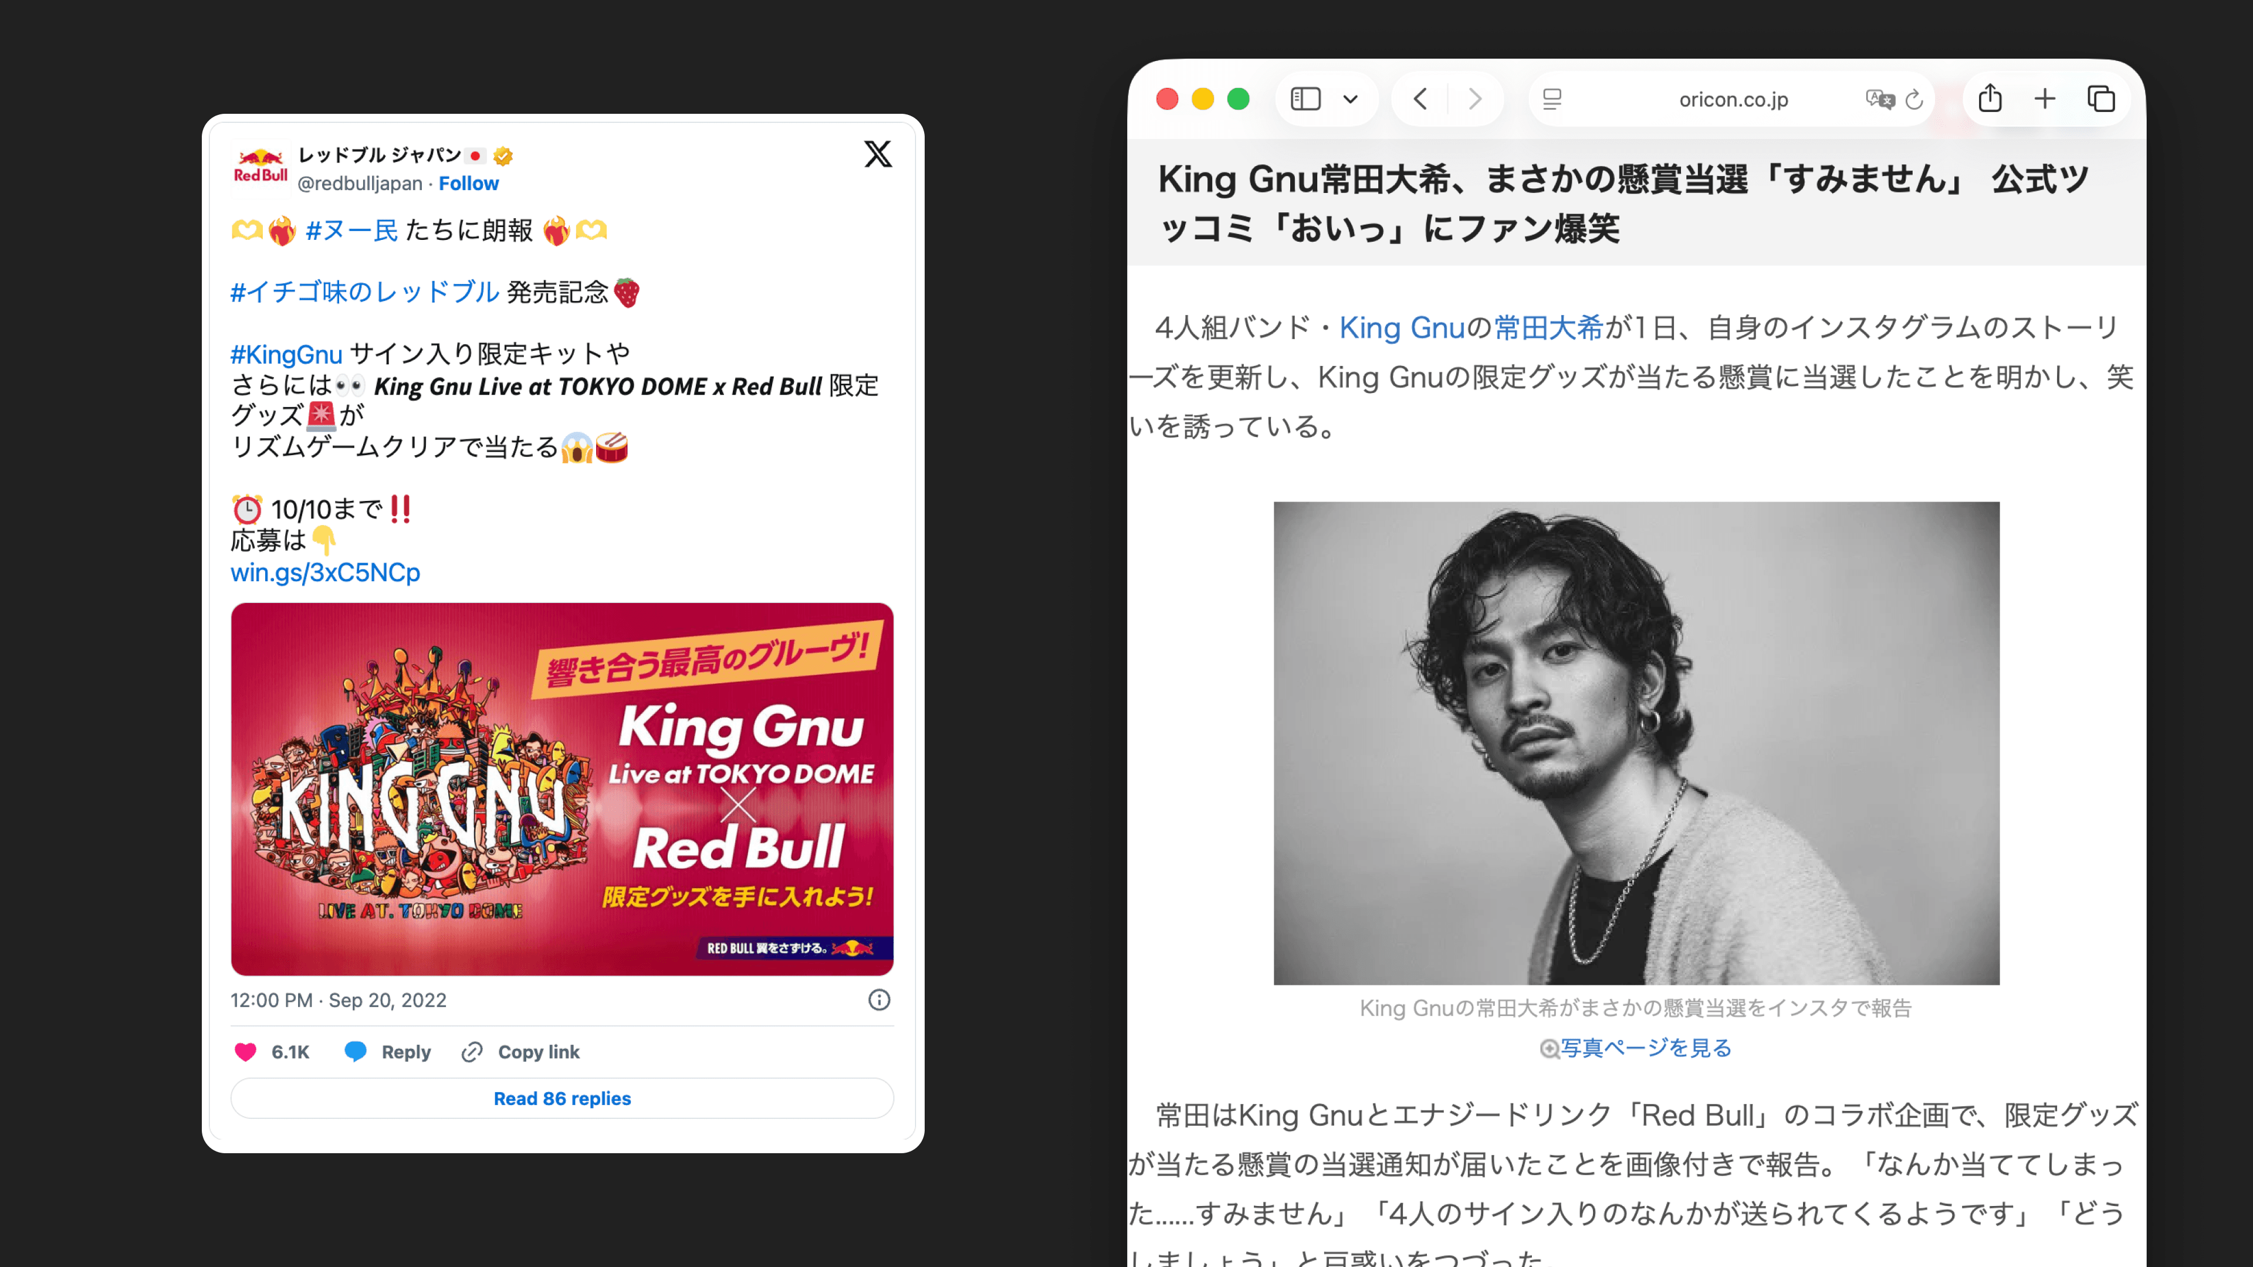Image resolution: width=2253 pixels, height=1267 pixels.
Task: Reload the oricon.co.jp page
Action: [x=1914, y=99]
